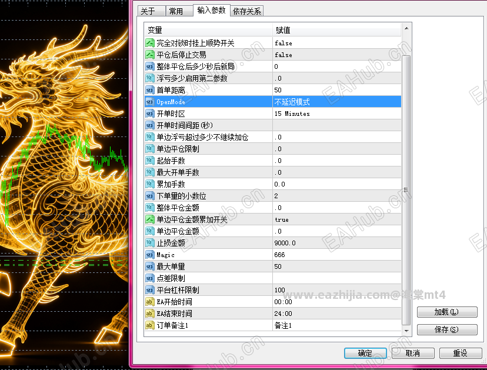
Task: Click the 确定 button
Action: (365, 353)
